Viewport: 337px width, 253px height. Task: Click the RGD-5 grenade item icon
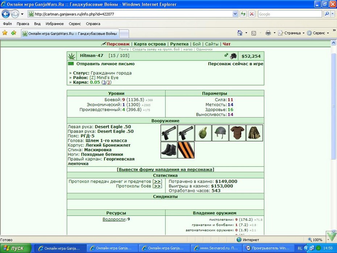click(x=203, y=133)
